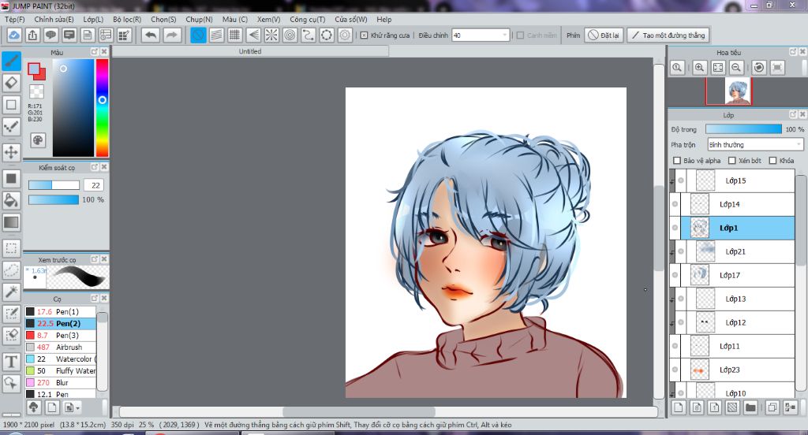Viewport: 808px width, 435px height.
Task: Click the rotate reset icon in navigator
Action: 759,68
